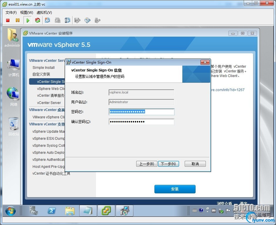Select vSphere Syslog Collector entry

click(48, 146)
